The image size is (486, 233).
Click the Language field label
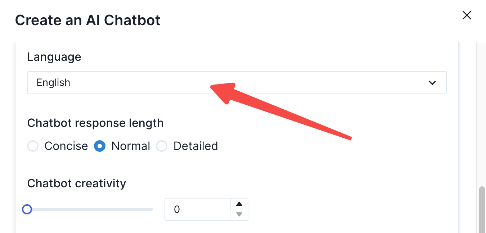54,57
